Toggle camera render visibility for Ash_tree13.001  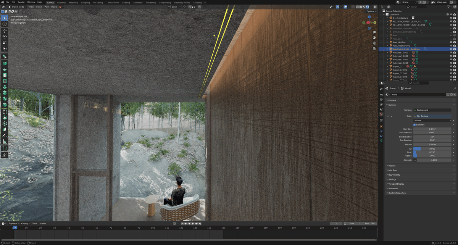point(455,53)
